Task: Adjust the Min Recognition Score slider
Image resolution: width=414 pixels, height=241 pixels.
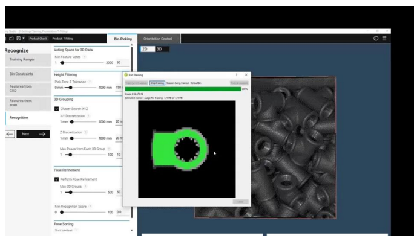Action: point(62,212)
